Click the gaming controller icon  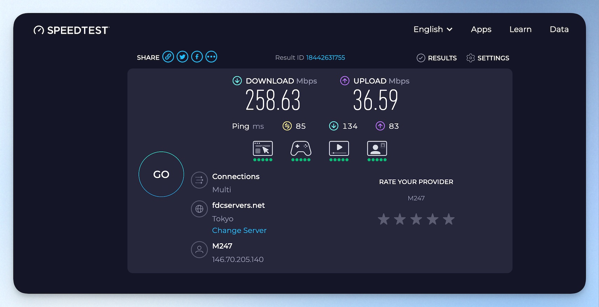pos(301,149)
